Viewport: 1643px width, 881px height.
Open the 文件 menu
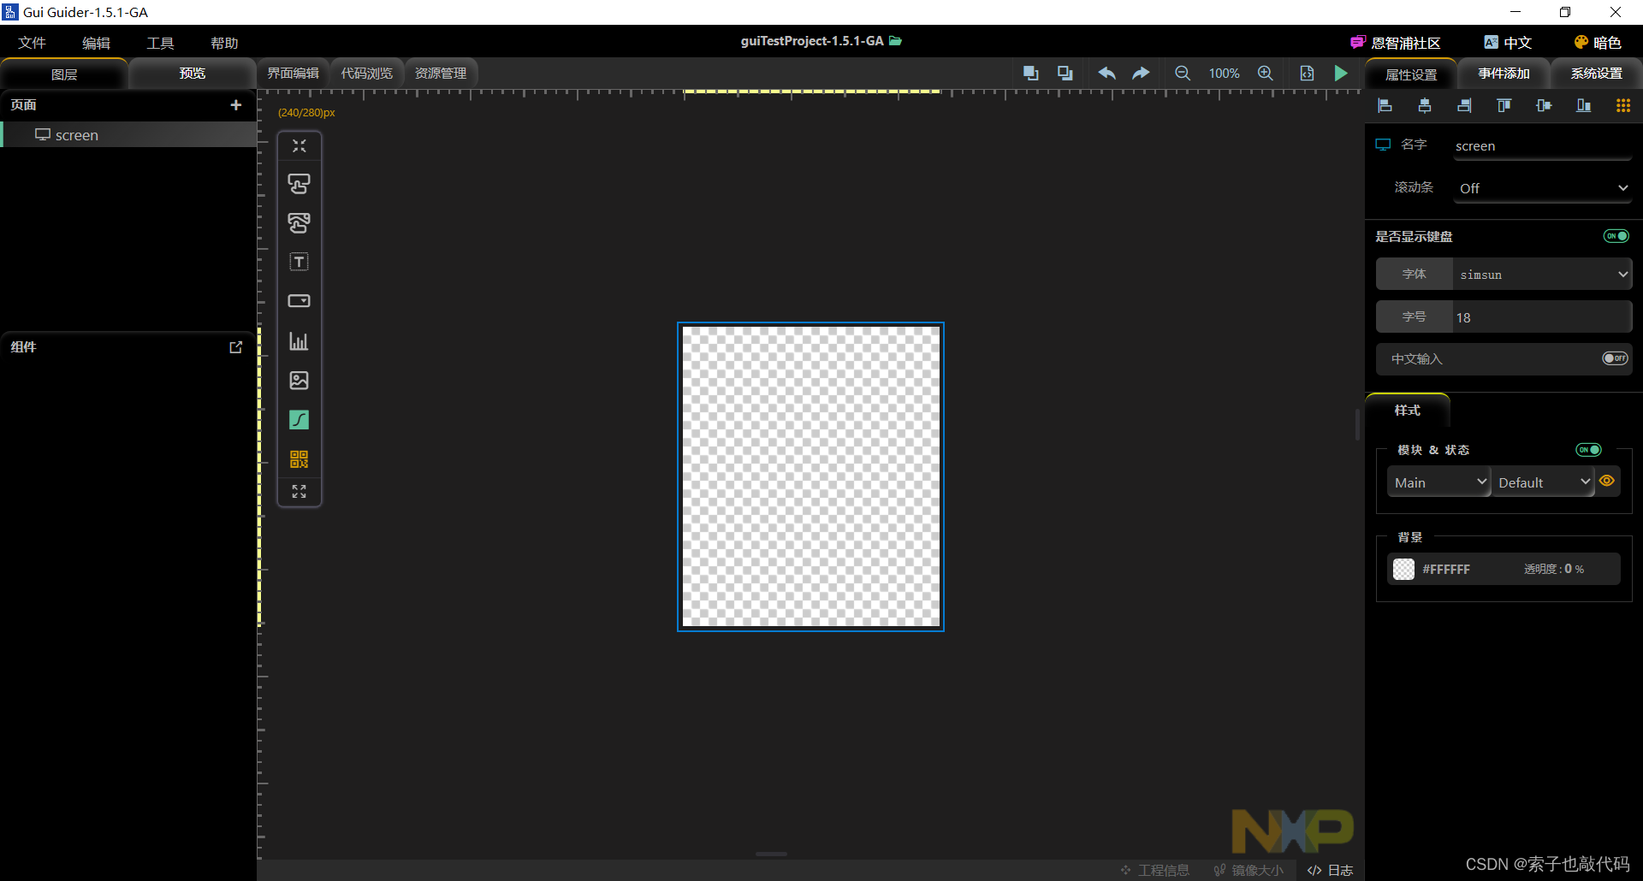[x=32, y=43]
